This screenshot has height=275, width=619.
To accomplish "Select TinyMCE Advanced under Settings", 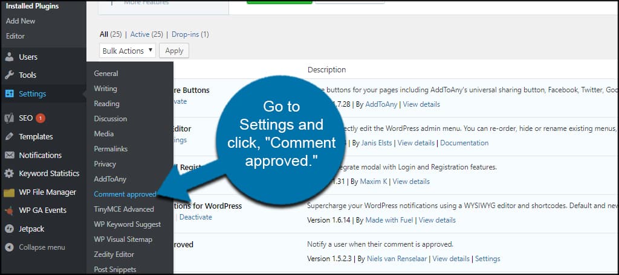I will 124,209.
